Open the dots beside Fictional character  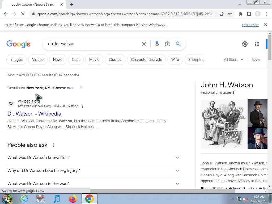[234, 92]
